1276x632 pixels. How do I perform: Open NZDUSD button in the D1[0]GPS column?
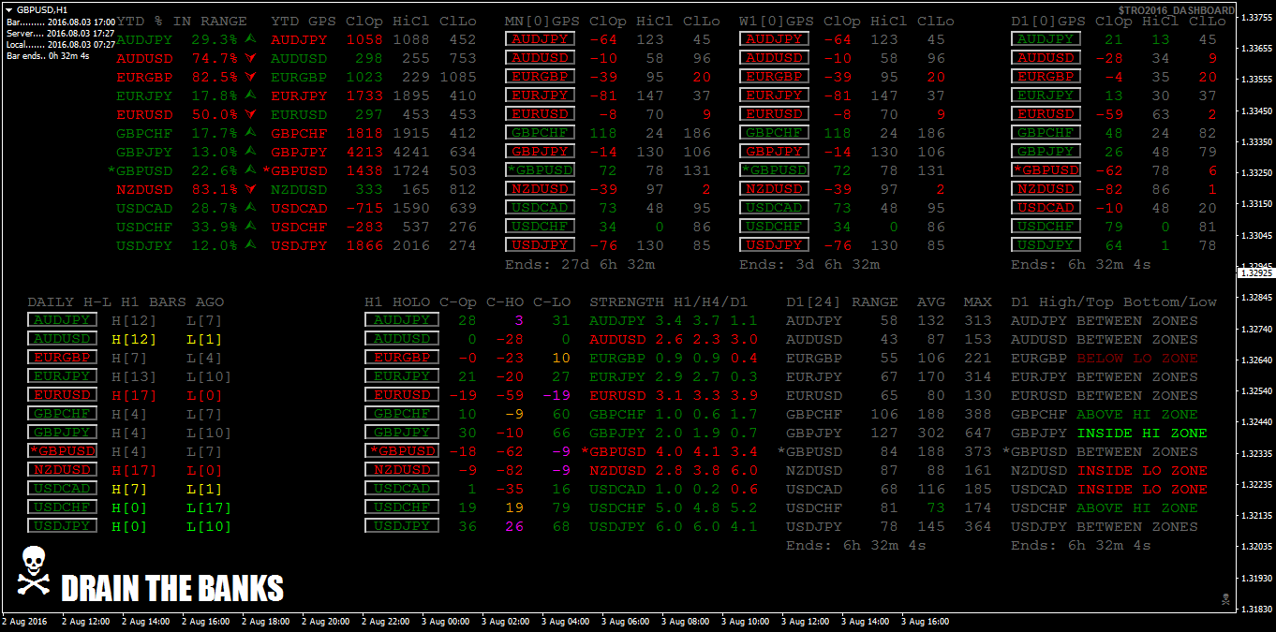(1046, 189)
